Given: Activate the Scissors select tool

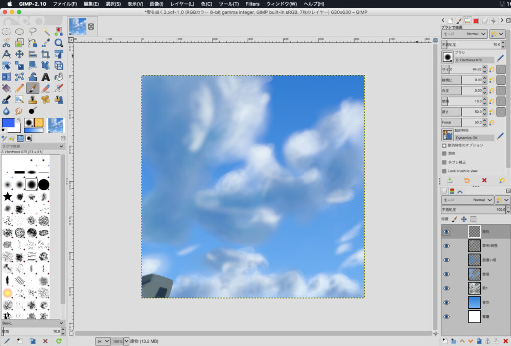Looking at the screenshot, I should [7, 43].
